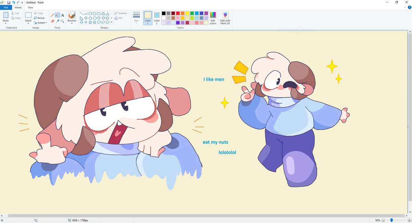Choose the Right arrow shape
This screenshot has height=223, width=412.
[x=99, y=18]
